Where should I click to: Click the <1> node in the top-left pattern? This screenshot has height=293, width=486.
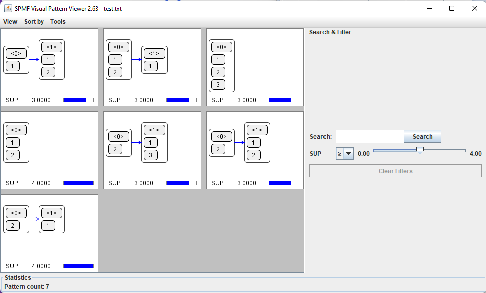pyautogui.click(x=51, y=47)
